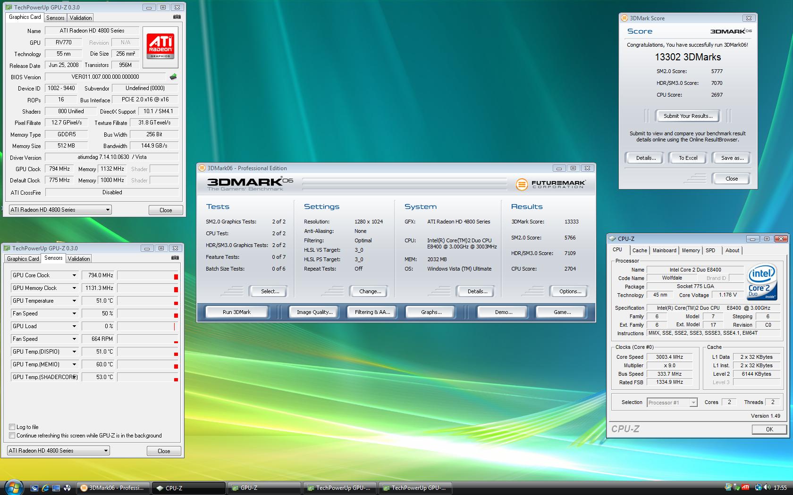Click the Futuremark logo in 3DMark06 window
Image resolution: width=793 pixels, height=495 pixels.
click(551, 184)
